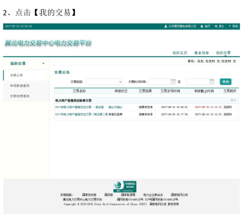
Task: Open the start date calendar picker icon
Action: (173, 82)
